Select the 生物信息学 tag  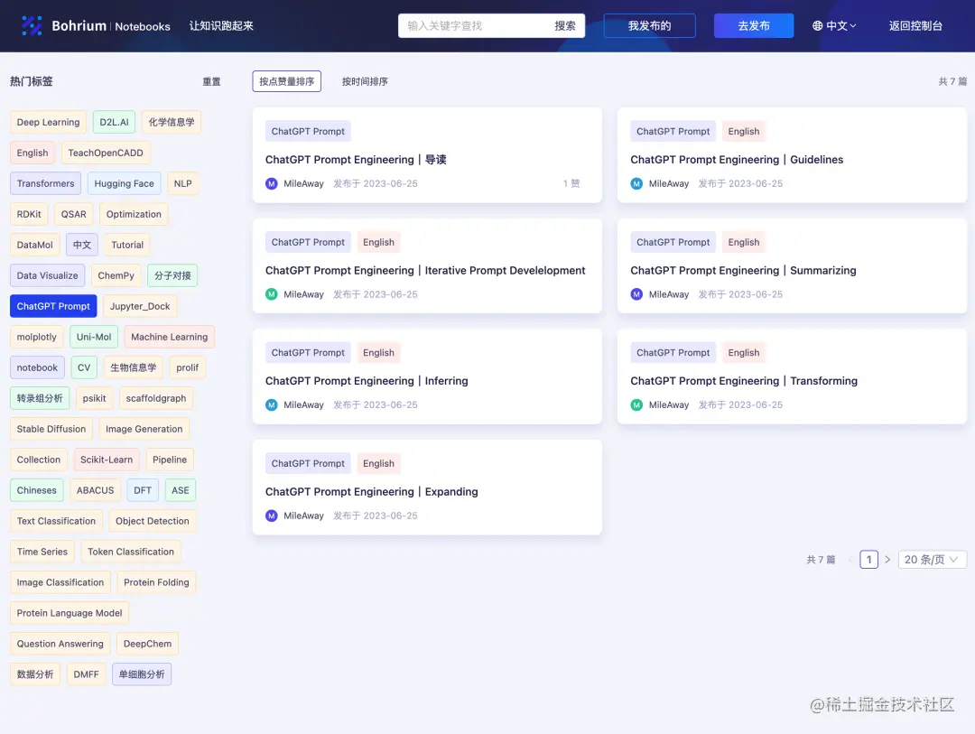[x=133, y=367]
